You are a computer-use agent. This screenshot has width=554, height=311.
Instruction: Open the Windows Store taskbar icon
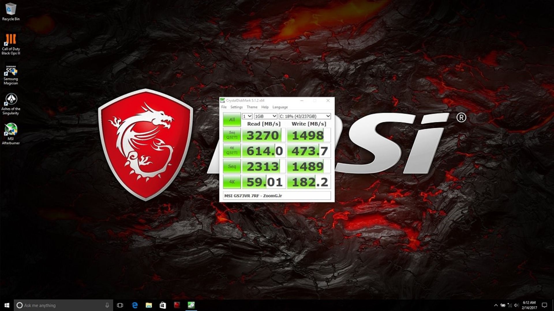163,305
